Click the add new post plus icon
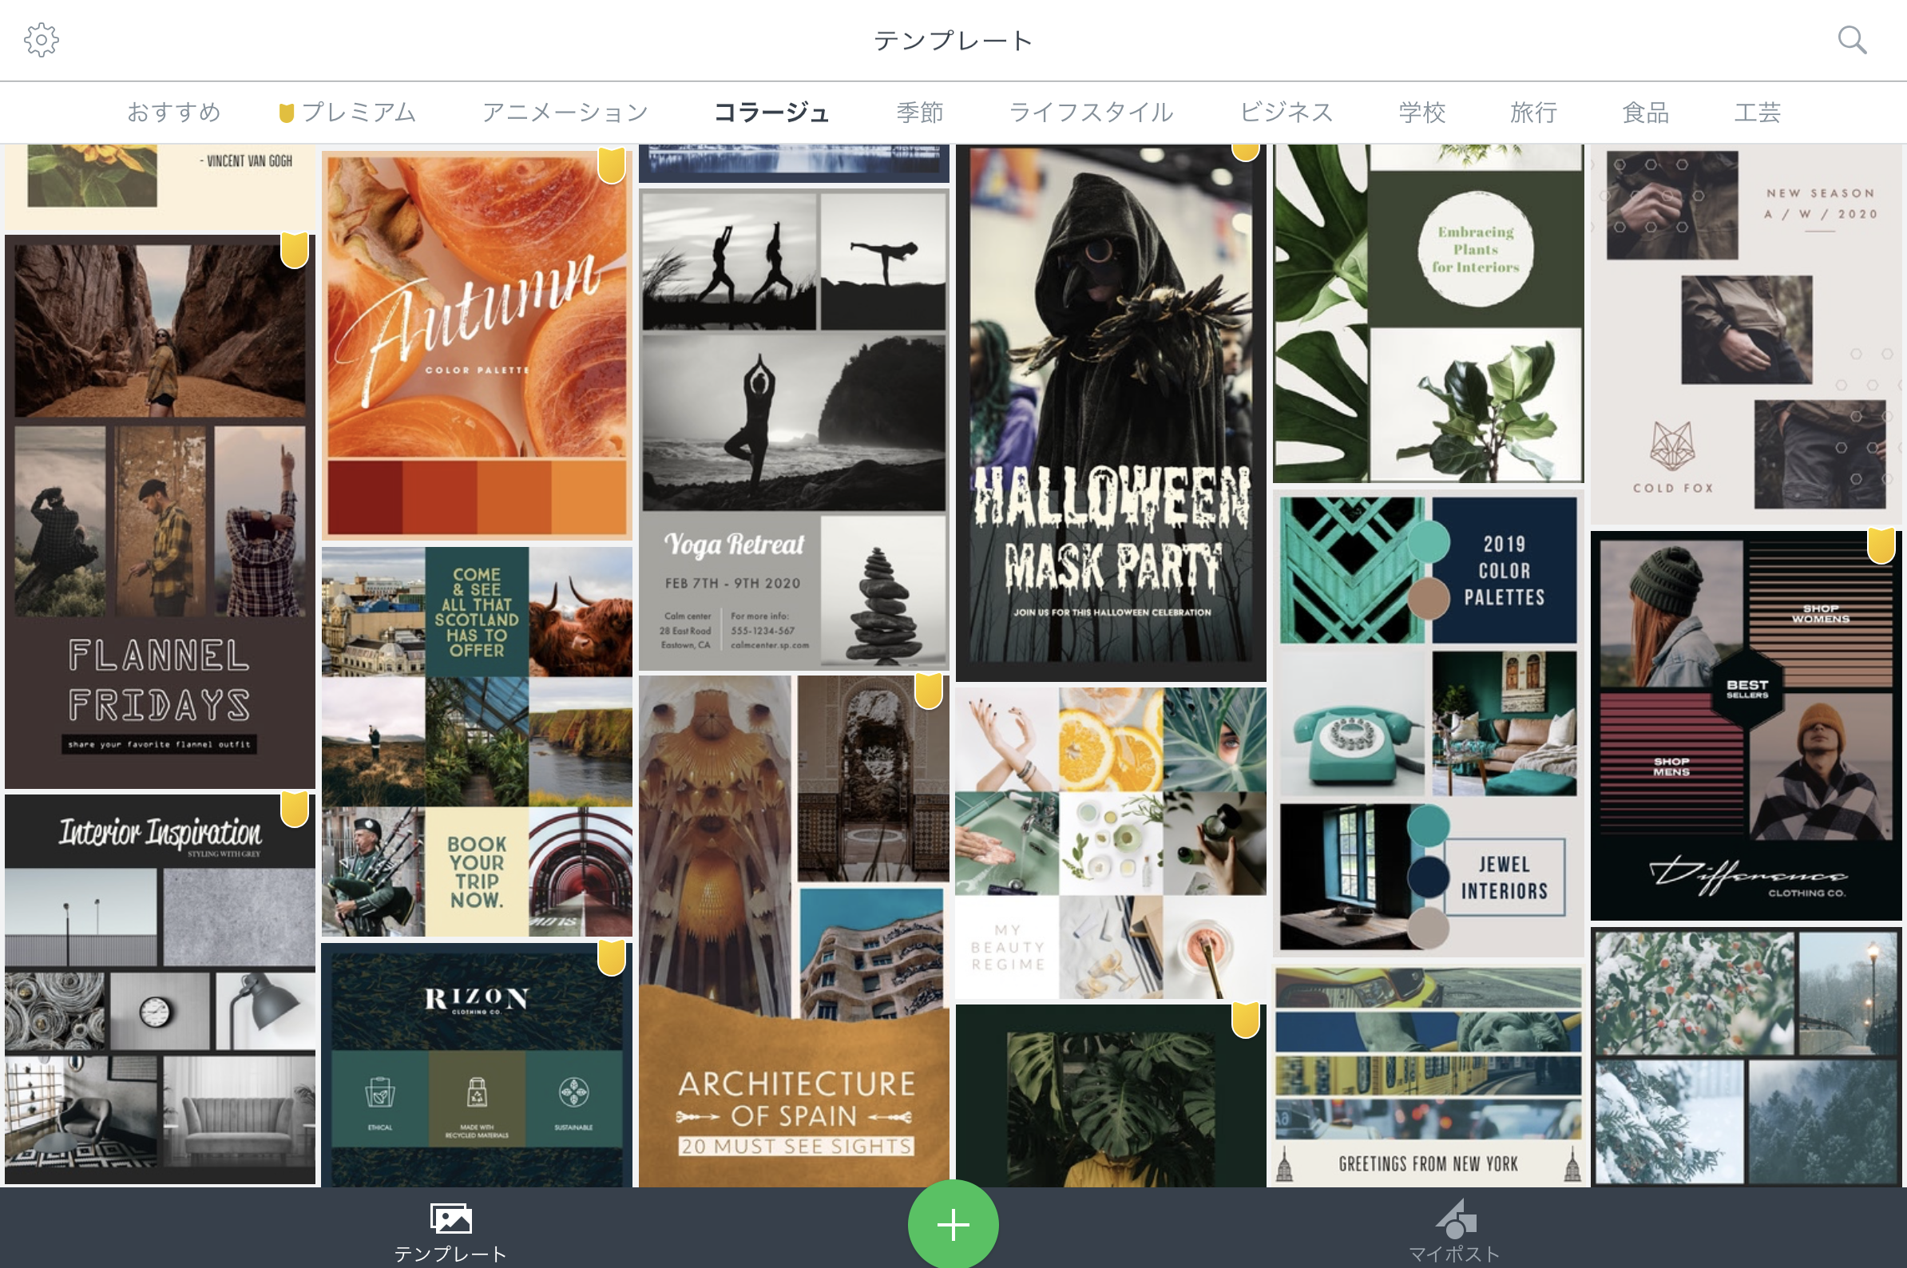Screen dimensions: 1907x1268 point(952,1224)
